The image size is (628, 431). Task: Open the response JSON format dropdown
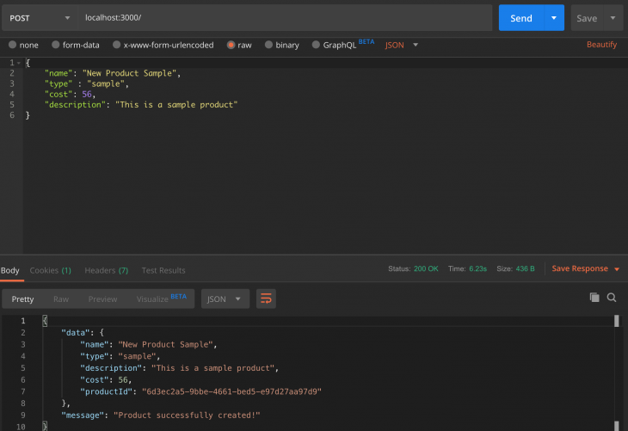click(x=225, y=299)
